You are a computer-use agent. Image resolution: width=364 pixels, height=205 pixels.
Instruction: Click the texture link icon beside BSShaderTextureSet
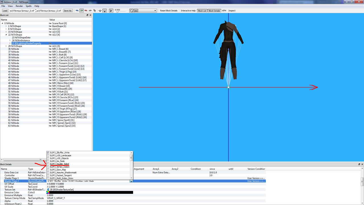pos(48,190)
